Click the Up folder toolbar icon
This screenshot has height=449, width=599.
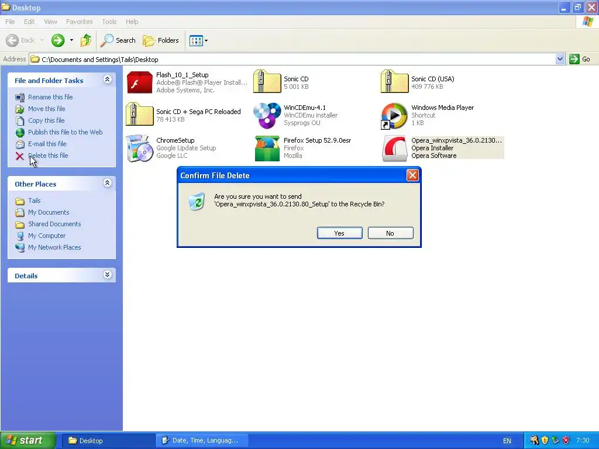point(86,40)
